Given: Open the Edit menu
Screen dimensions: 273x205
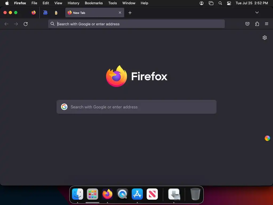Looking at the screenshot, I should [x=46, y=3].
